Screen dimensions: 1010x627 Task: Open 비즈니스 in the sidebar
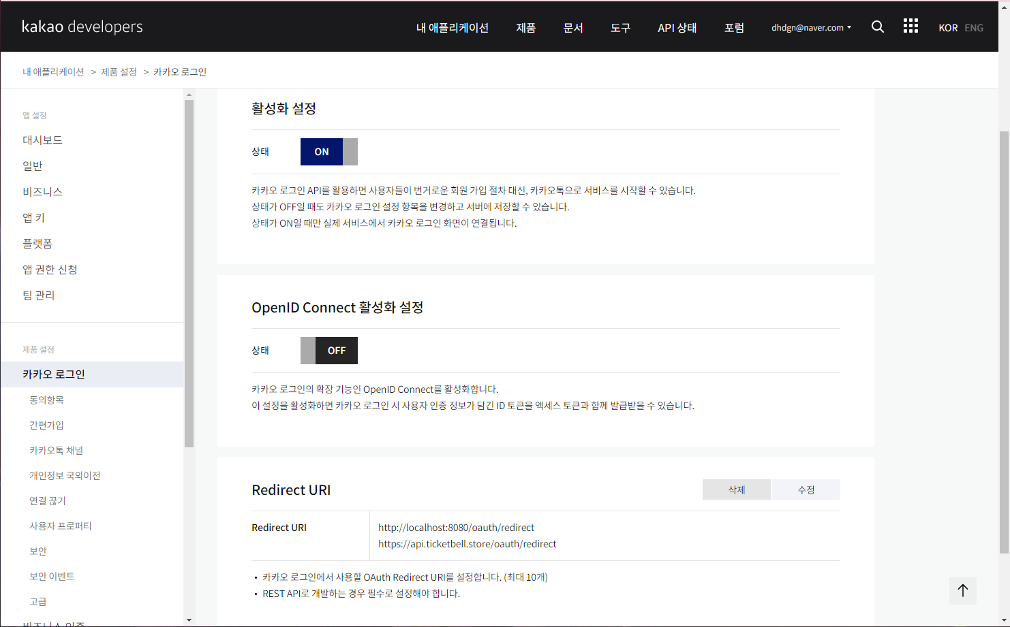pos(42,192)
